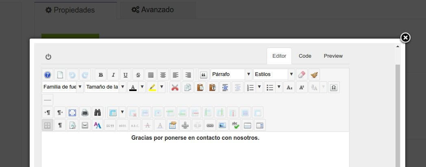426x167 pixels.
Task: Open the Tamaño de la fuente dropdown
Action: coord(105,87)
